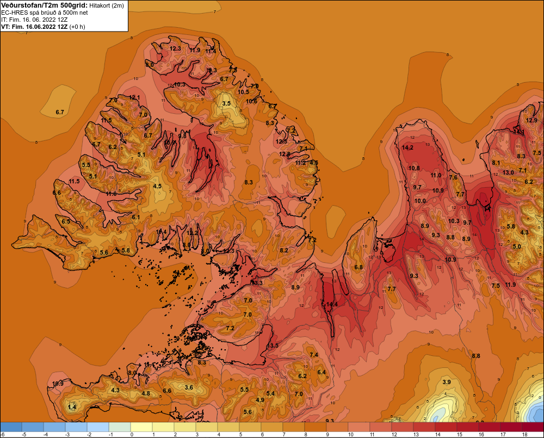Click the 4.9 temperature value
The image size is (544, 438).
[259, 400]
